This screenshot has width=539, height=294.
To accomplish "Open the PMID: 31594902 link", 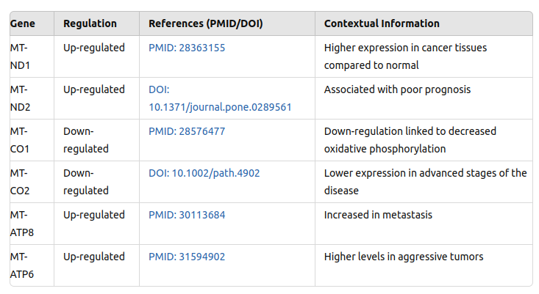I will 186,257.
